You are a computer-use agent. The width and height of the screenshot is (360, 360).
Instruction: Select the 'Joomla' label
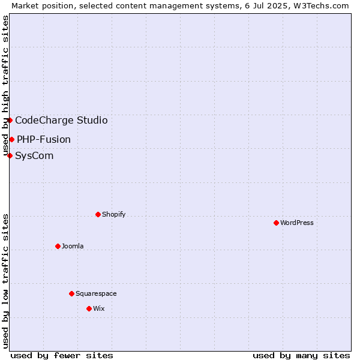click(73, 246)
